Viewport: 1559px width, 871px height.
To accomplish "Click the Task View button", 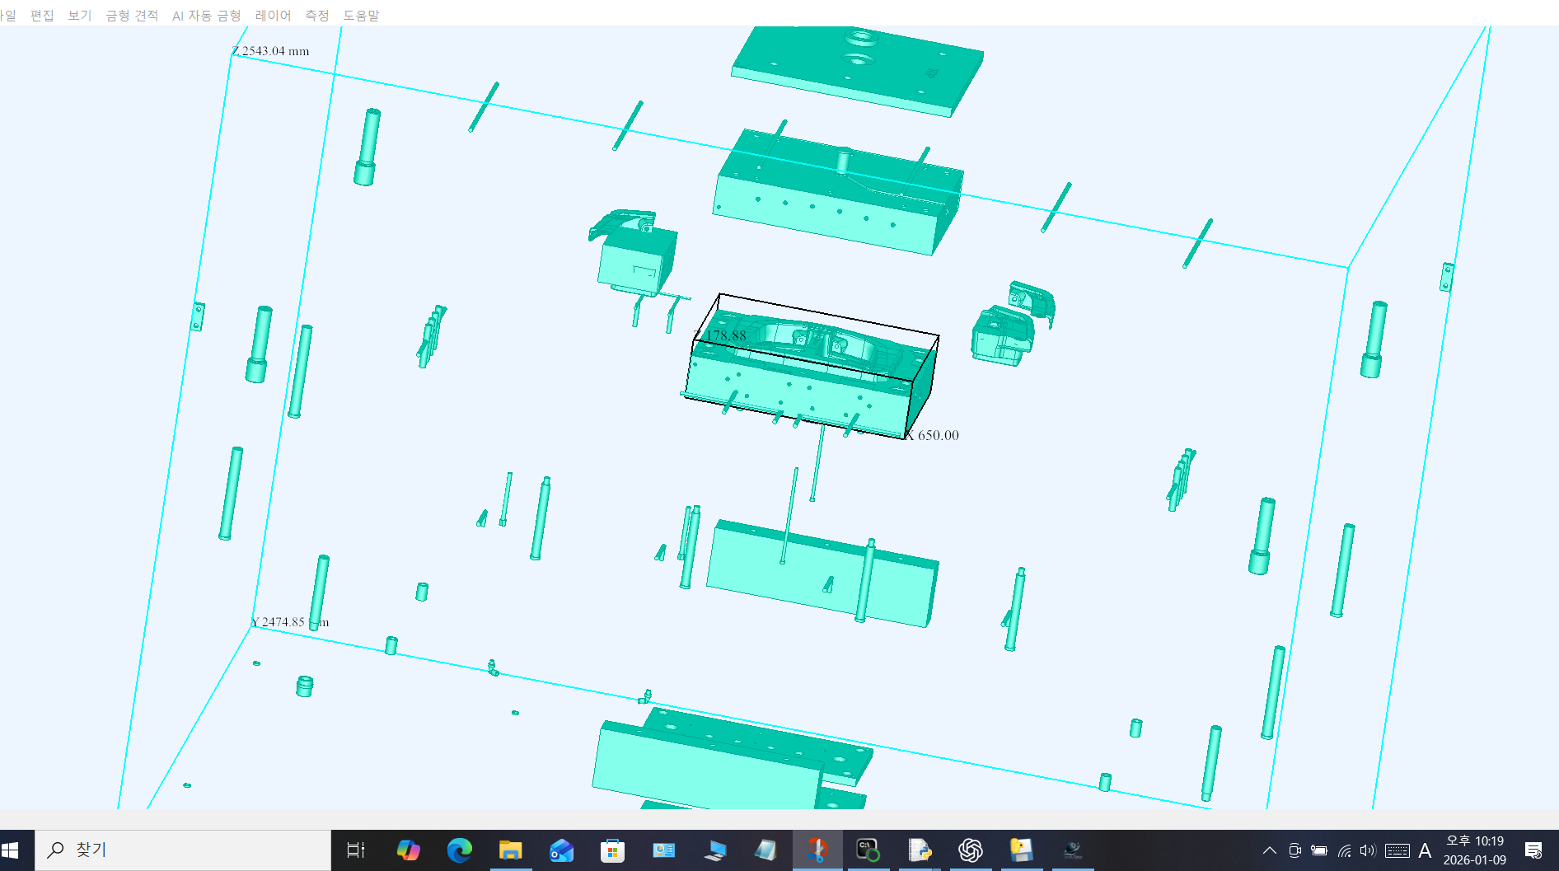I will (354, 850).
